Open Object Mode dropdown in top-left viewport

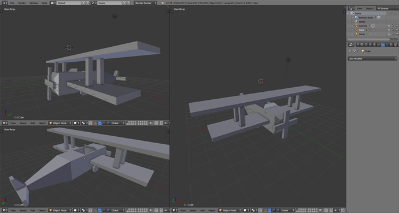pos(60,123)
